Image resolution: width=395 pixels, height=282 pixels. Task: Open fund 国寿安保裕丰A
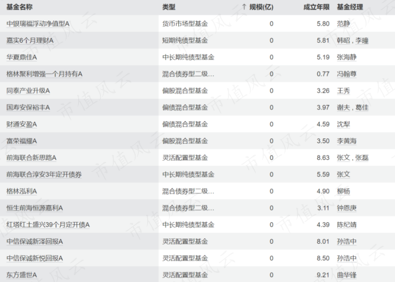(x=28, y=108)
